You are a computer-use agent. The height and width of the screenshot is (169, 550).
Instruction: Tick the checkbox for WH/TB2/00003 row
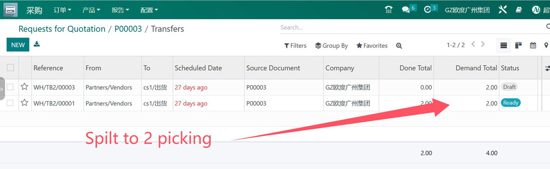click(10, 87)
